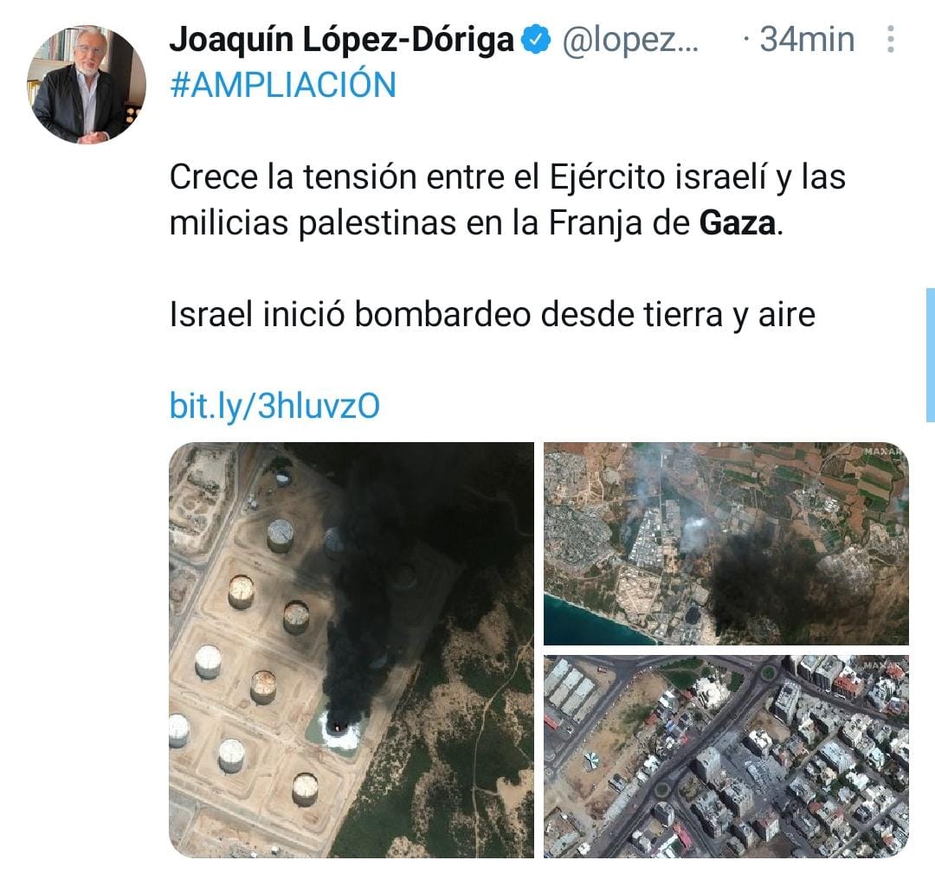This screenshot has width=935, height=873.
Task: Open the Joaquín López-Dóriga display name
Action: point(342,40)
